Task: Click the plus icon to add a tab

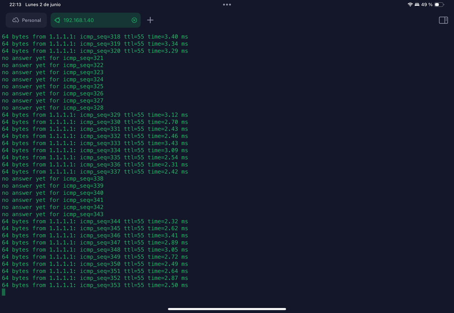Action: (150, 20)
